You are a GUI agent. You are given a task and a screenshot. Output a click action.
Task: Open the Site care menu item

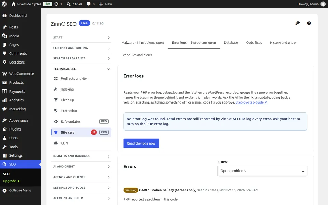[x=81, y=132]
